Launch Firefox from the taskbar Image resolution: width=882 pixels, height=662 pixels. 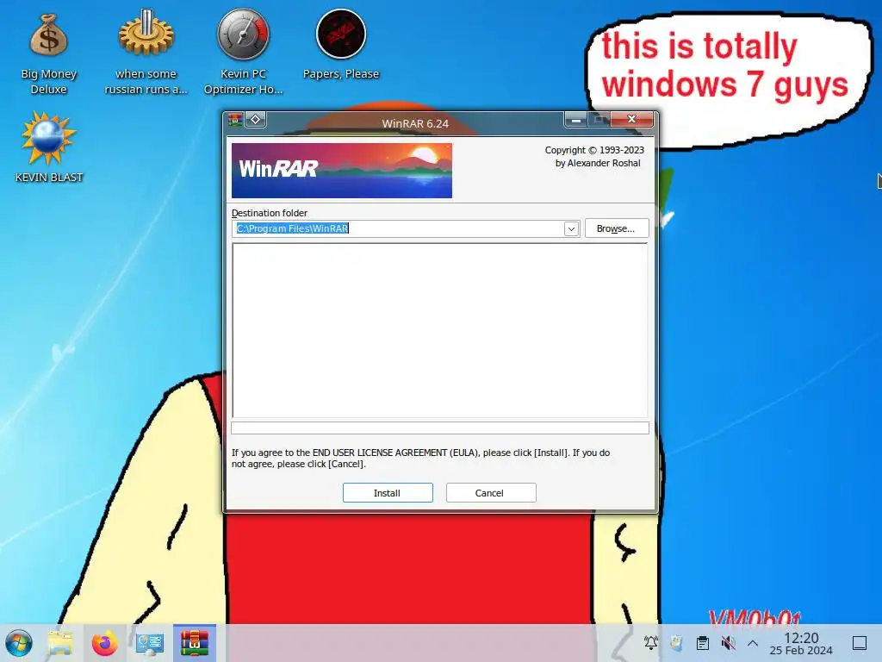[x=104, y=643]
